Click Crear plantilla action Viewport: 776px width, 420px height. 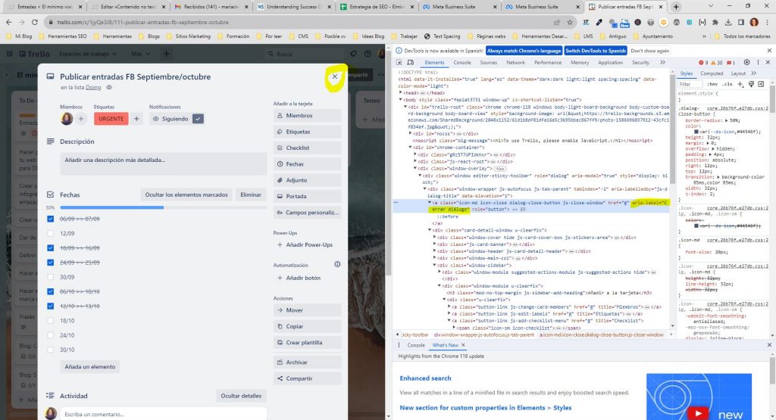pos(307,342)
